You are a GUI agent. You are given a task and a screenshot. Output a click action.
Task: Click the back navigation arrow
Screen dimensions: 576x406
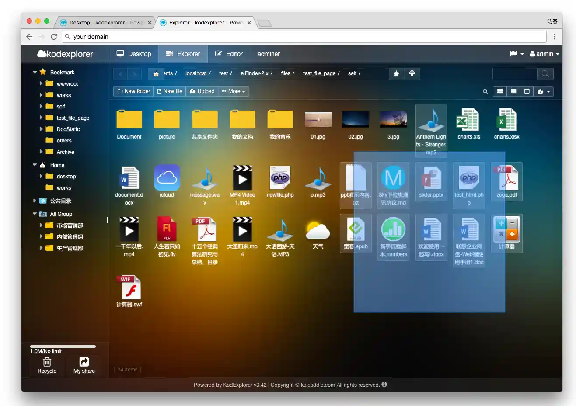[121, 73]
